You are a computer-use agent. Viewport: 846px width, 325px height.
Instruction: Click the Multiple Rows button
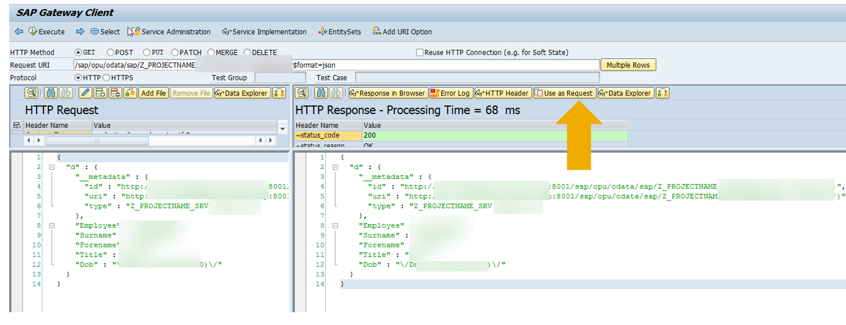pyautogui.click(x=628, y=65)
